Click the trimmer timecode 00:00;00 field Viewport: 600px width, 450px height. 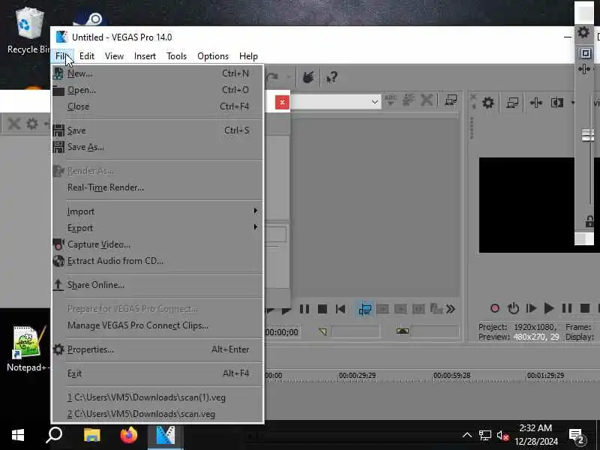tap(282, 332)
